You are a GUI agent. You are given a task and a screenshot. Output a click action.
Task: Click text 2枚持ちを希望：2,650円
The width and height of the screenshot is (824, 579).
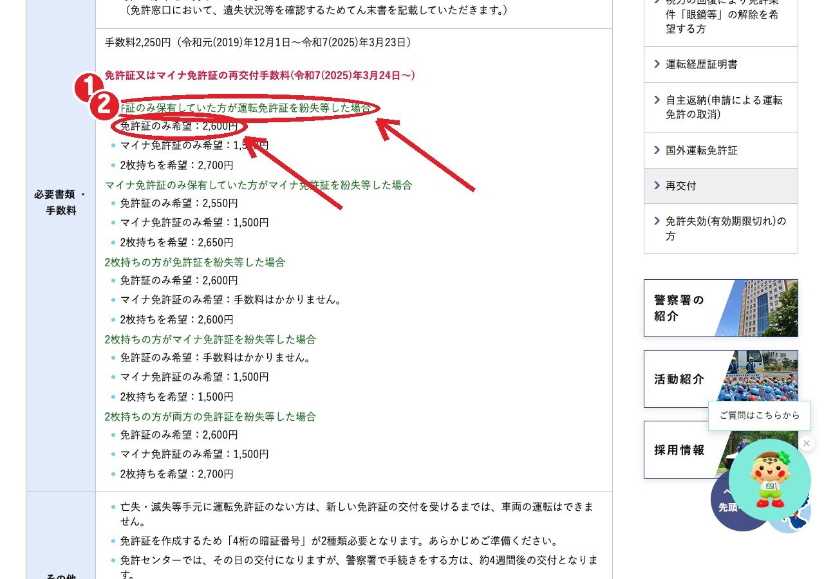click(177, 243)
